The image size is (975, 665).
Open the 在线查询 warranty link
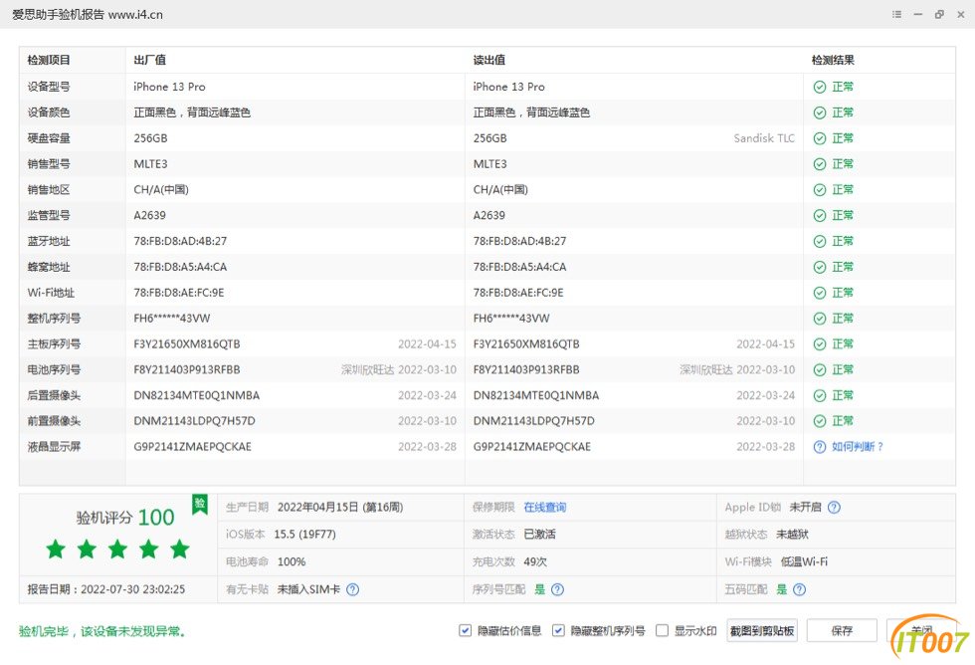[545, 507]
